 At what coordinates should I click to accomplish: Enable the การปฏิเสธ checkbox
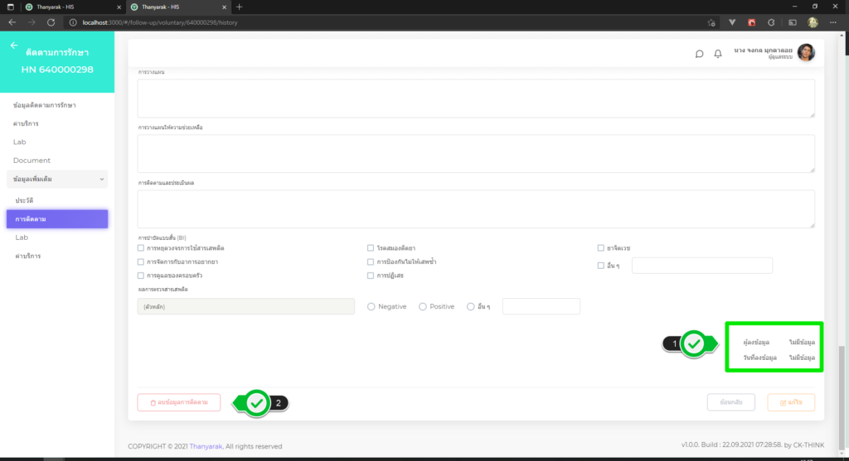point(371,275)
